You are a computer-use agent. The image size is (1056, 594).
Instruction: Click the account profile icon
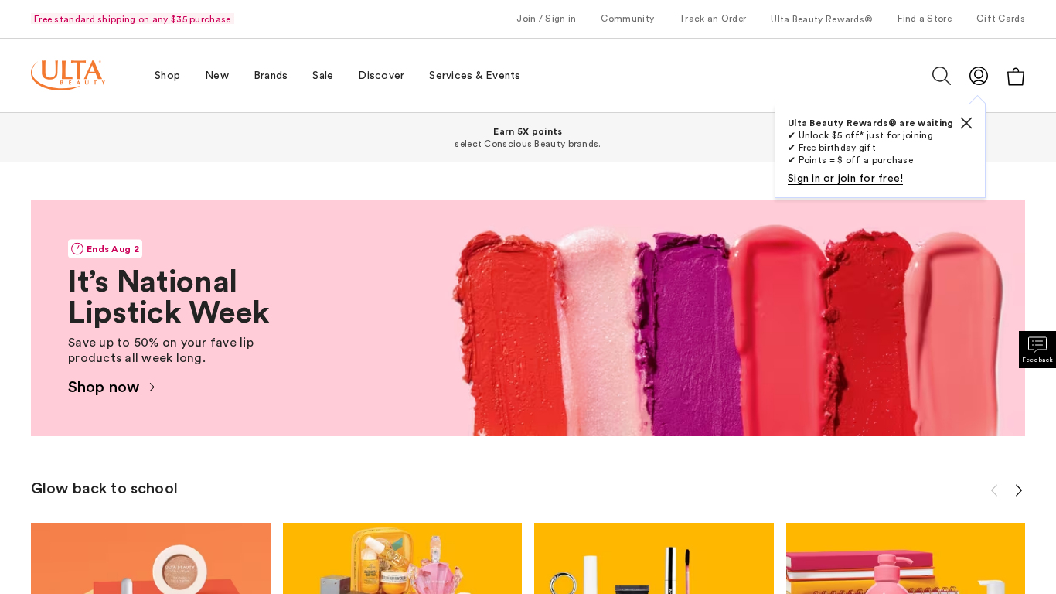(x=978, y=76)
